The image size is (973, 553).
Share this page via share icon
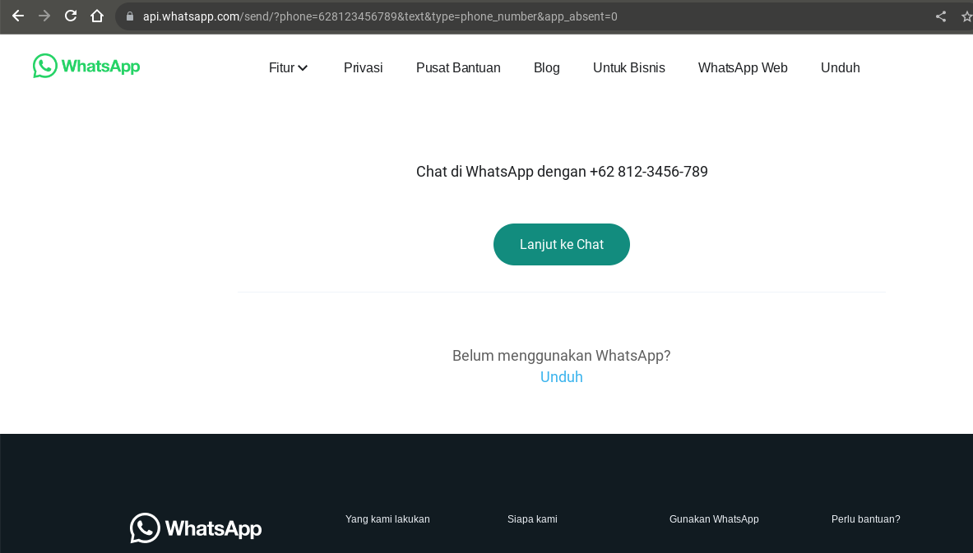click(941, 16)
